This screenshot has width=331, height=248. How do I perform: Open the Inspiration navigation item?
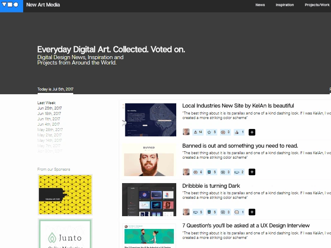(x=285, y=5)
